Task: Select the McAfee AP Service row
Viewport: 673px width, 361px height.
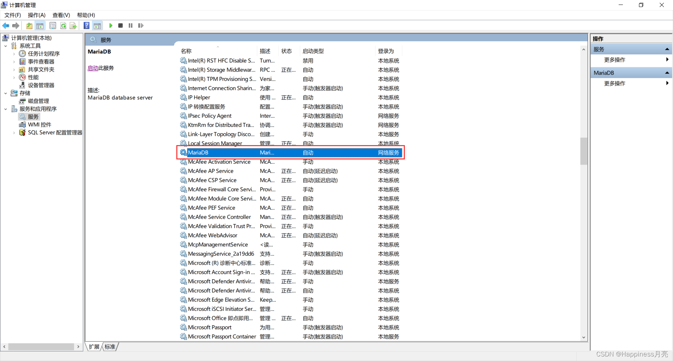Action: pyautogui.click(x=211, y=171)
